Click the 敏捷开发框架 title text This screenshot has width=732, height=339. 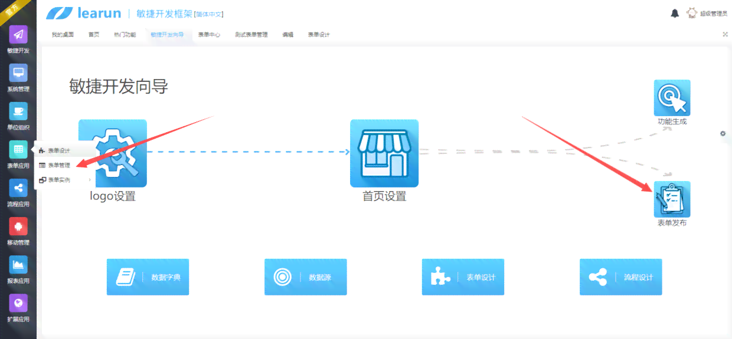point(164,13)
